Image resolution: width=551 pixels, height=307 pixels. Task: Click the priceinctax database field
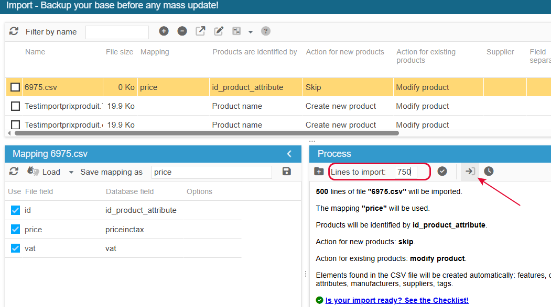125,230
